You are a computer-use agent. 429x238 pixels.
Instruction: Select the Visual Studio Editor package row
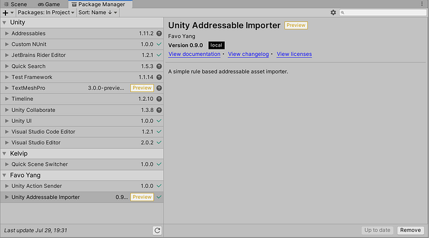tap(82, 143)
